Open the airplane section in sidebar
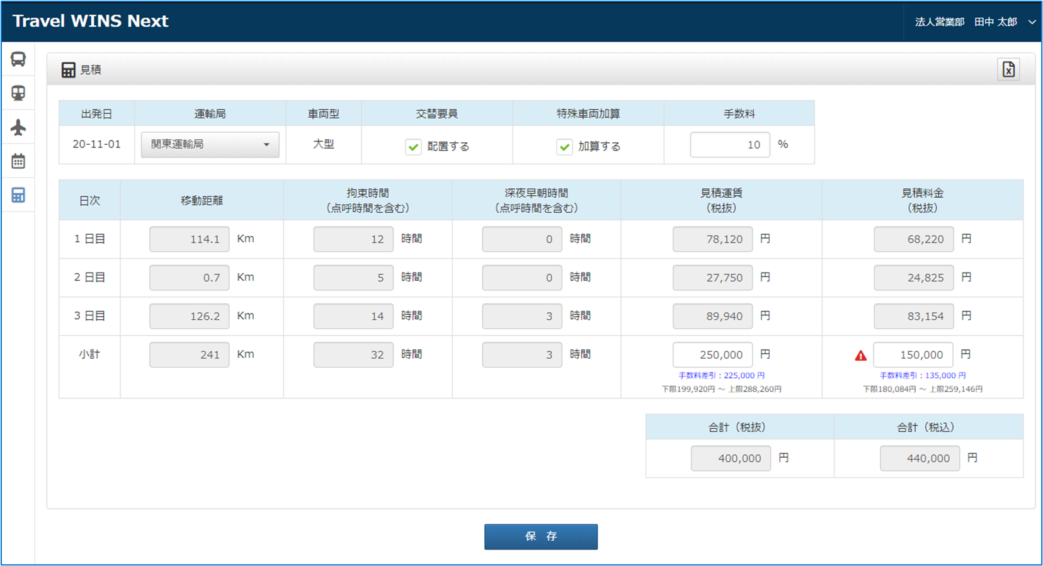Image resolution: width=1043 pixels, height=566 pixels. click(x=18, y=127)
